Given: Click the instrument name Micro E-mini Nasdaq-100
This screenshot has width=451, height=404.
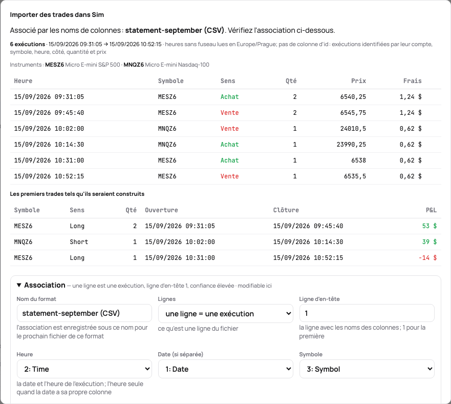Looking at the screenshot, I should [177, 65].
